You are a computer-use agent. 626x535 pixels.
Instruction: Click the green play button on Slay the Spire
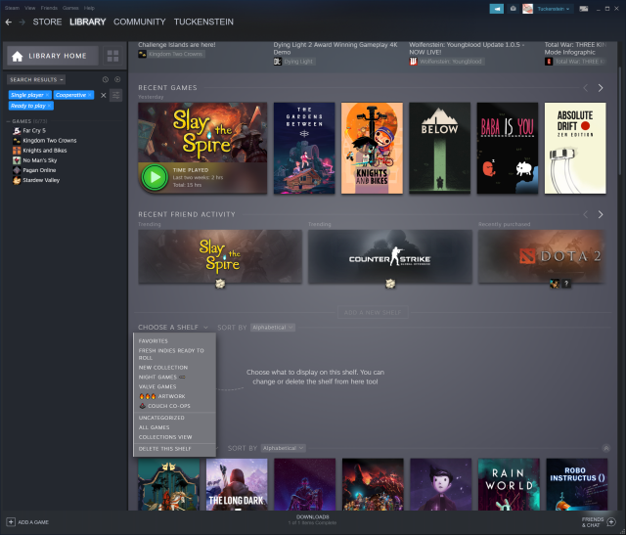point(154,177)
